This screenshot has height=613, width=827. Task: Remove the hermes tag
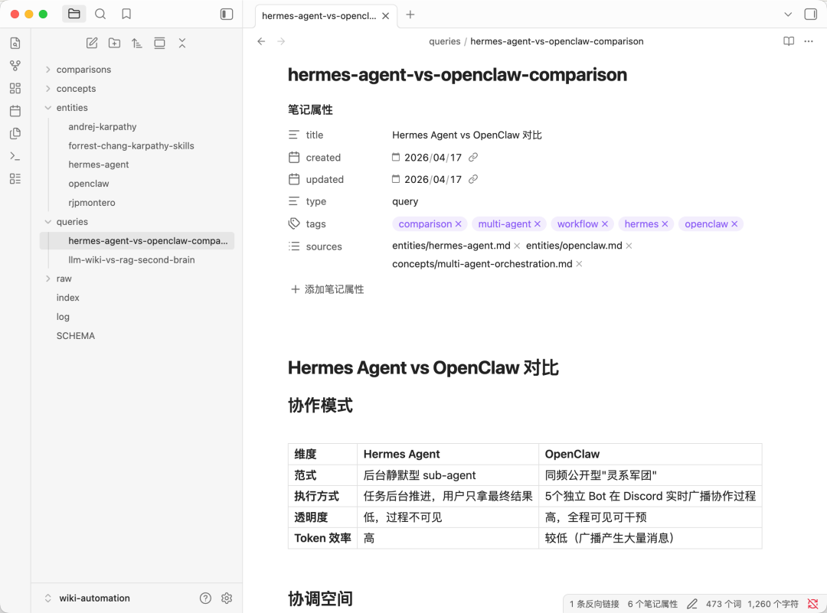click(665, 224)
